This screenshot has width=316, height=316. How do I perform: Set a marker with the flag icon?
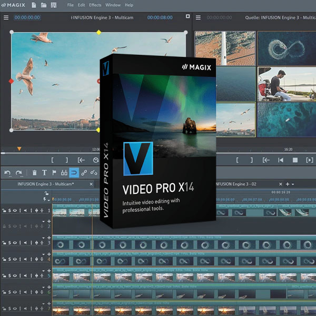[x=54, y=173]
